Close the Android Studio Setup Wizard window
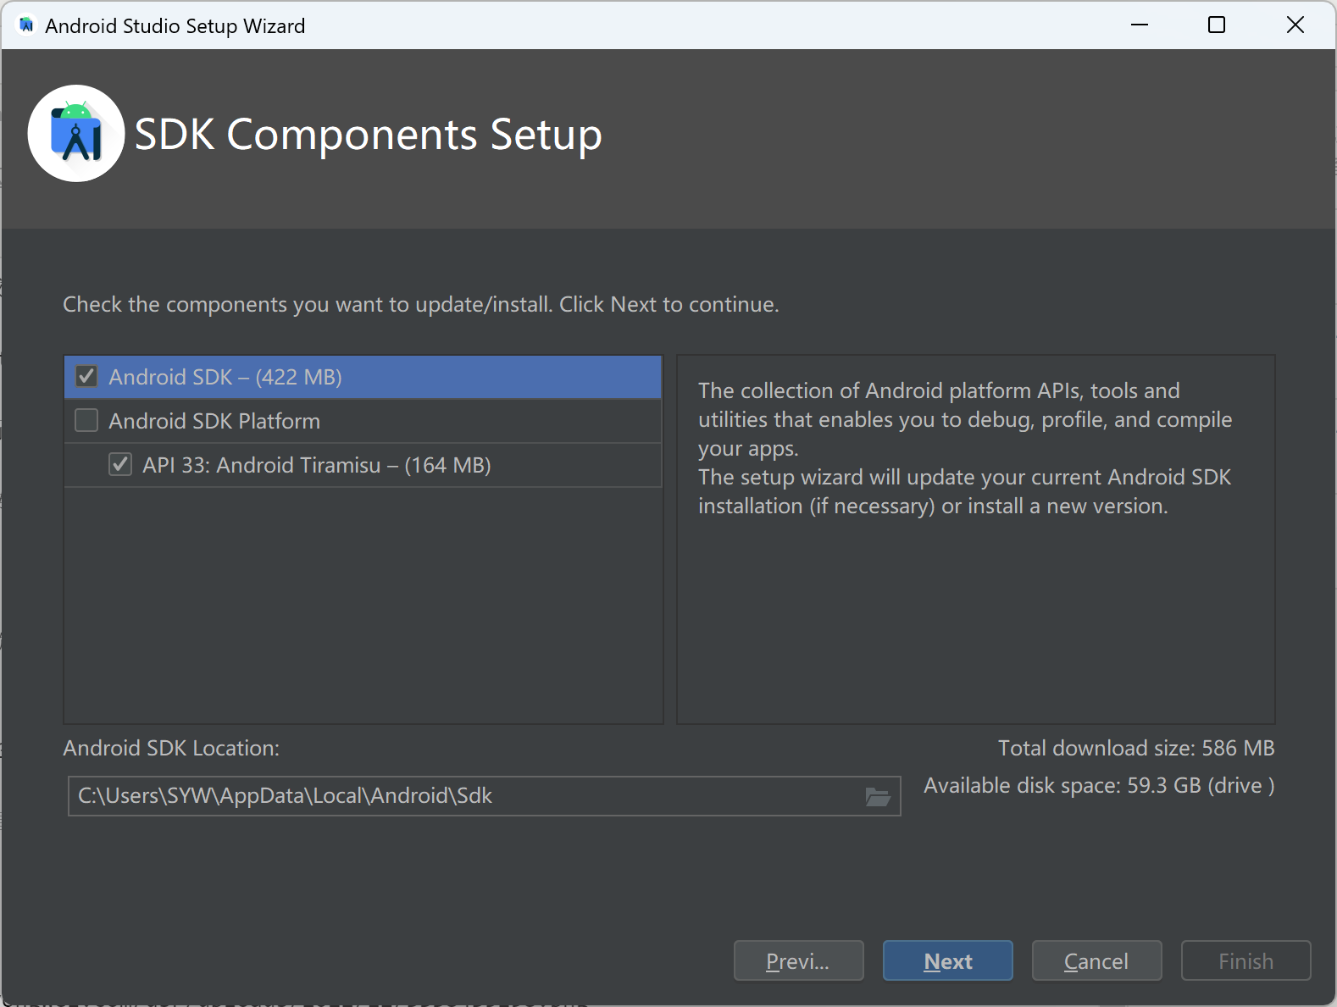The height and width of the screenshot is (1007, 1337). point(1295,25)
